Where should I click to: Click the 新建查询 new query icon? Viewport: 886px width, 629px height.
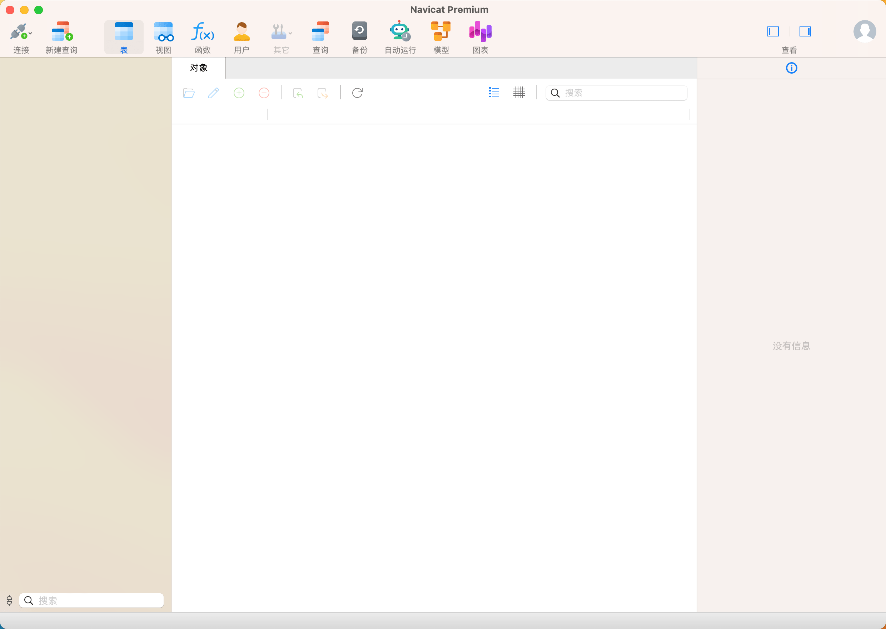click(62, 31)
